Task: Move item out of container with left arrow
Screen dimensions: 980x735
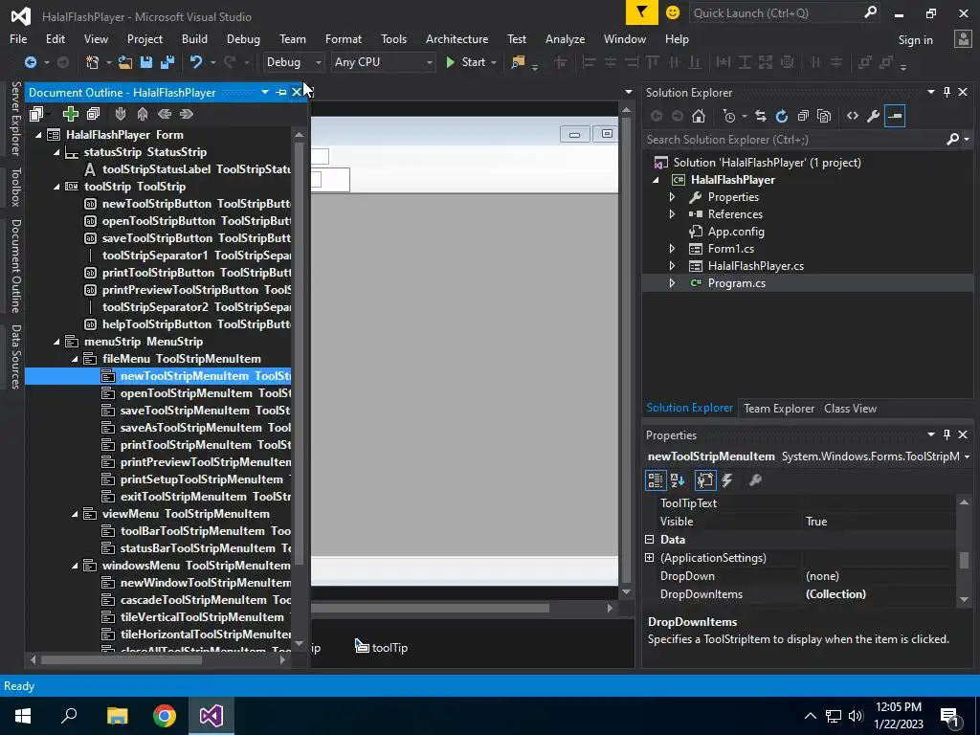Action: (x=165, y=114)
